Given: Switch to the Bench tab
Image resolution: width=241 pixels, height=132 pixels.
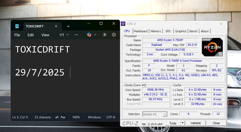Looking at the screenshot, I should click(193, 31).
